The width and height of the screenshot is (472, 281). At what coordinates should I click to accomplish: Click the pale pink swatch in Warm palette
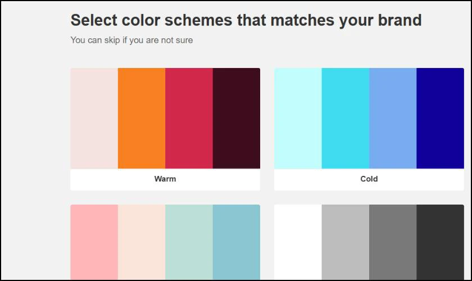tap(94, 119)
